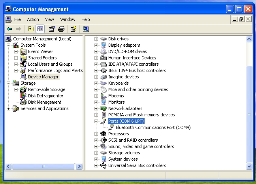
Task: Collapse the Ports (COM & LPT) node
Action: click(x=96, y=121)
